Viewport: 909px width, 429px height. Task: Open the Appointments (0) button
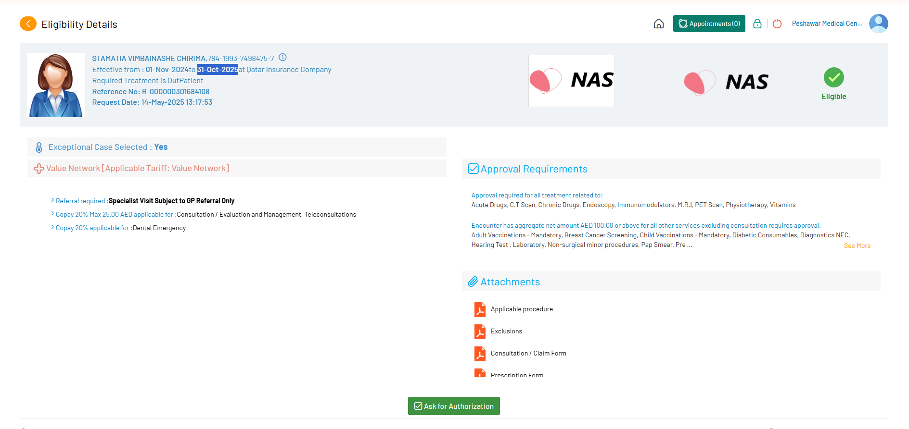coord(709,24)
